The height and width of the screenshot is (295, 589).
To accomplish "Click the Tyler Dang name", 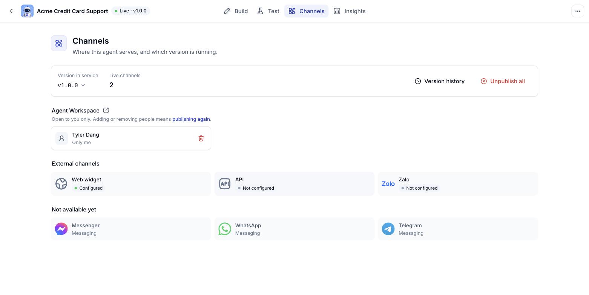I will tap(86, 135).
